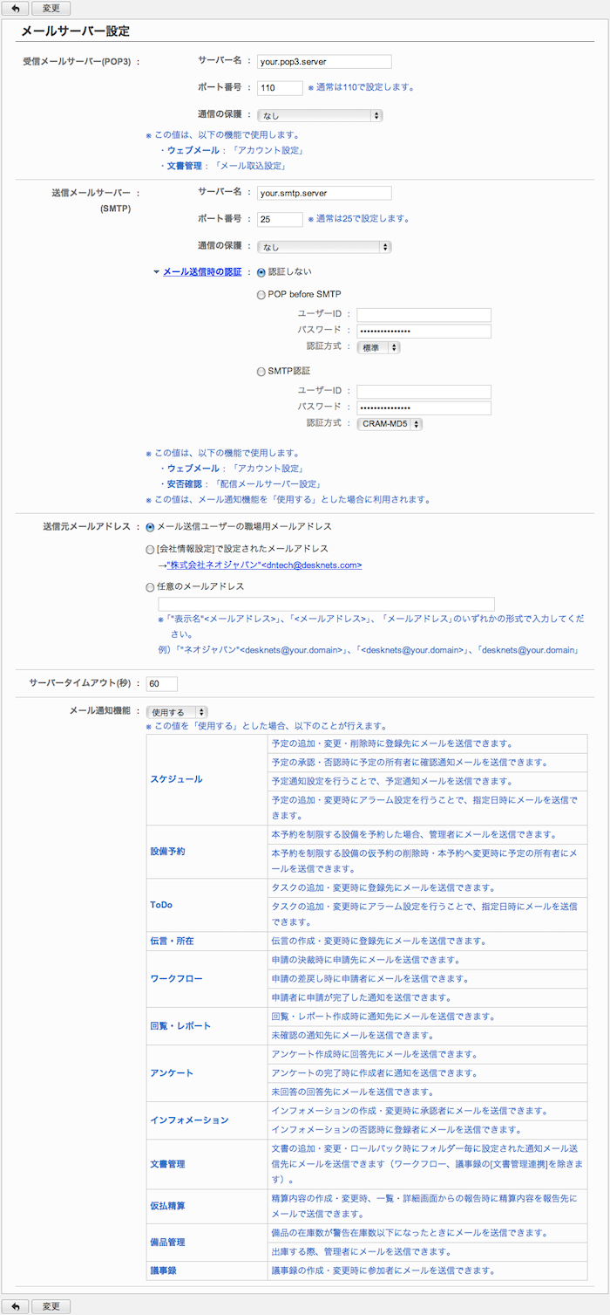Click 通常は25で設定します note
Screen dimensions: 610x1315
coord(357,219)
